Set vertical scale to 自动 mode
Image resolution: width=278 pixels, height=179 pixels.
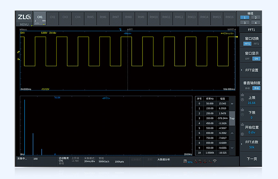pyautogui.click(x=247, y=88)
